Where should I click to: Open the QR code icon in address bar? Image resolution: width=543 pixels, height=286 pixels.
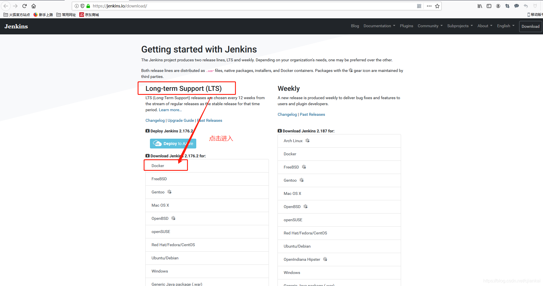419,6
